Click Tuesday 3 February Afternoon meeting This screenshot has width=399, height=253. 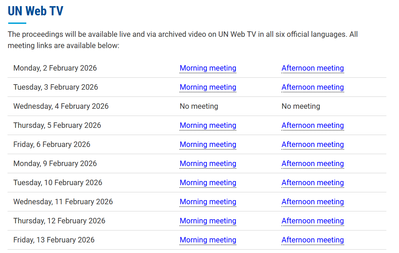pyautogui.click(x=312, y=87)
